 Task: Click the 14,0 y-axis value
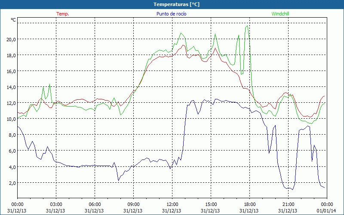[11, 87]
